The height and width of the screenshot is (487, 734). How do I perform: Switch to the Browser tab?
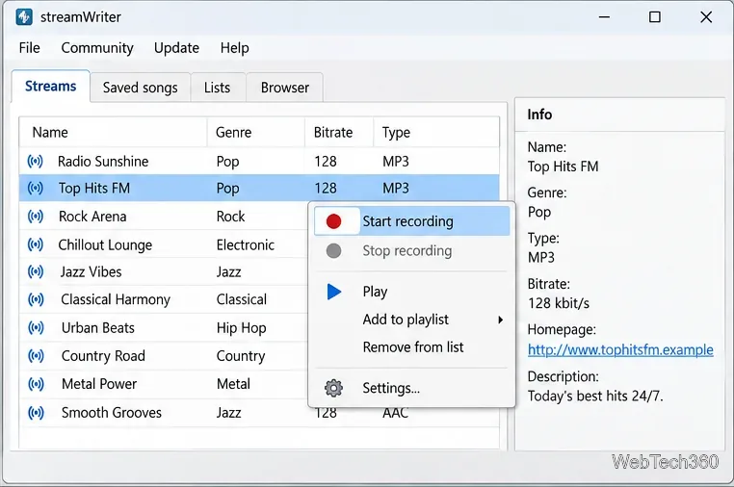point(284,88)
